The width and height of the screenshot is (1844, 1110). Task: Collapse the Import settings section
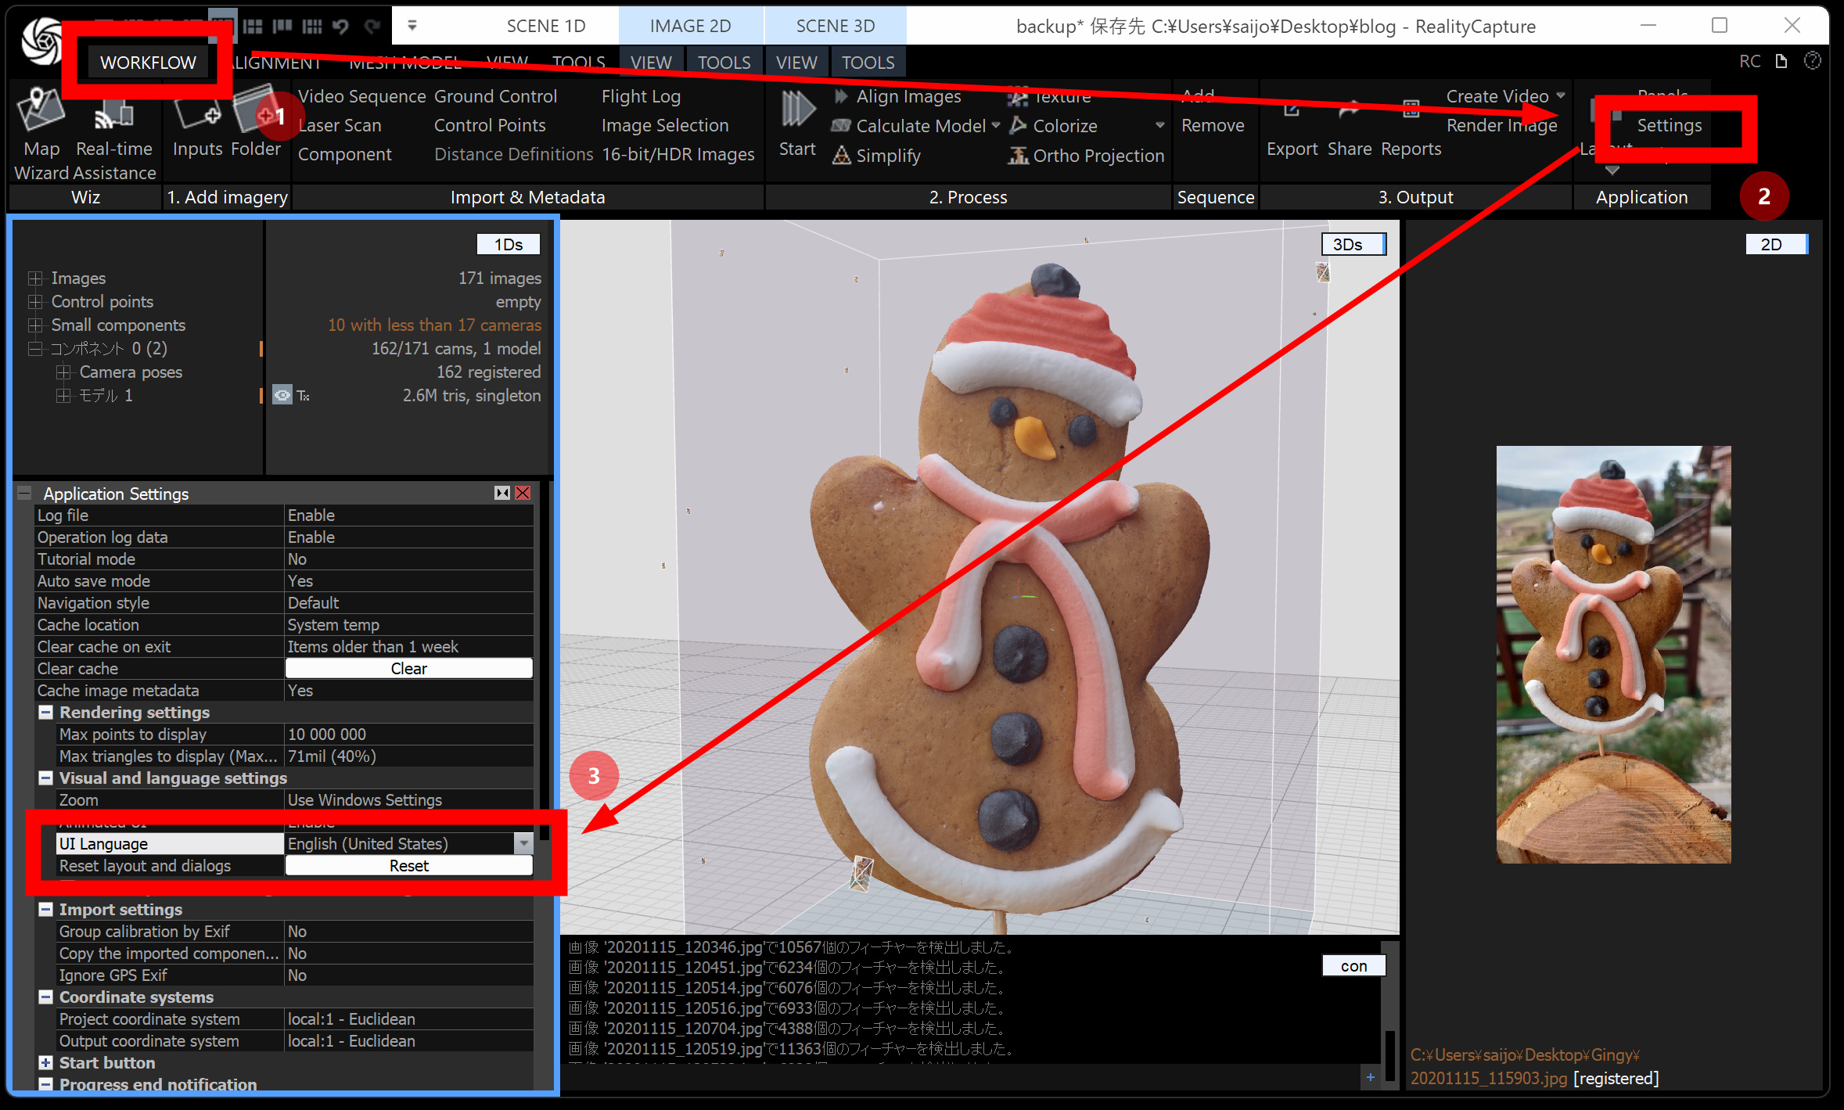pyautogui.click(x=46, y=910)
